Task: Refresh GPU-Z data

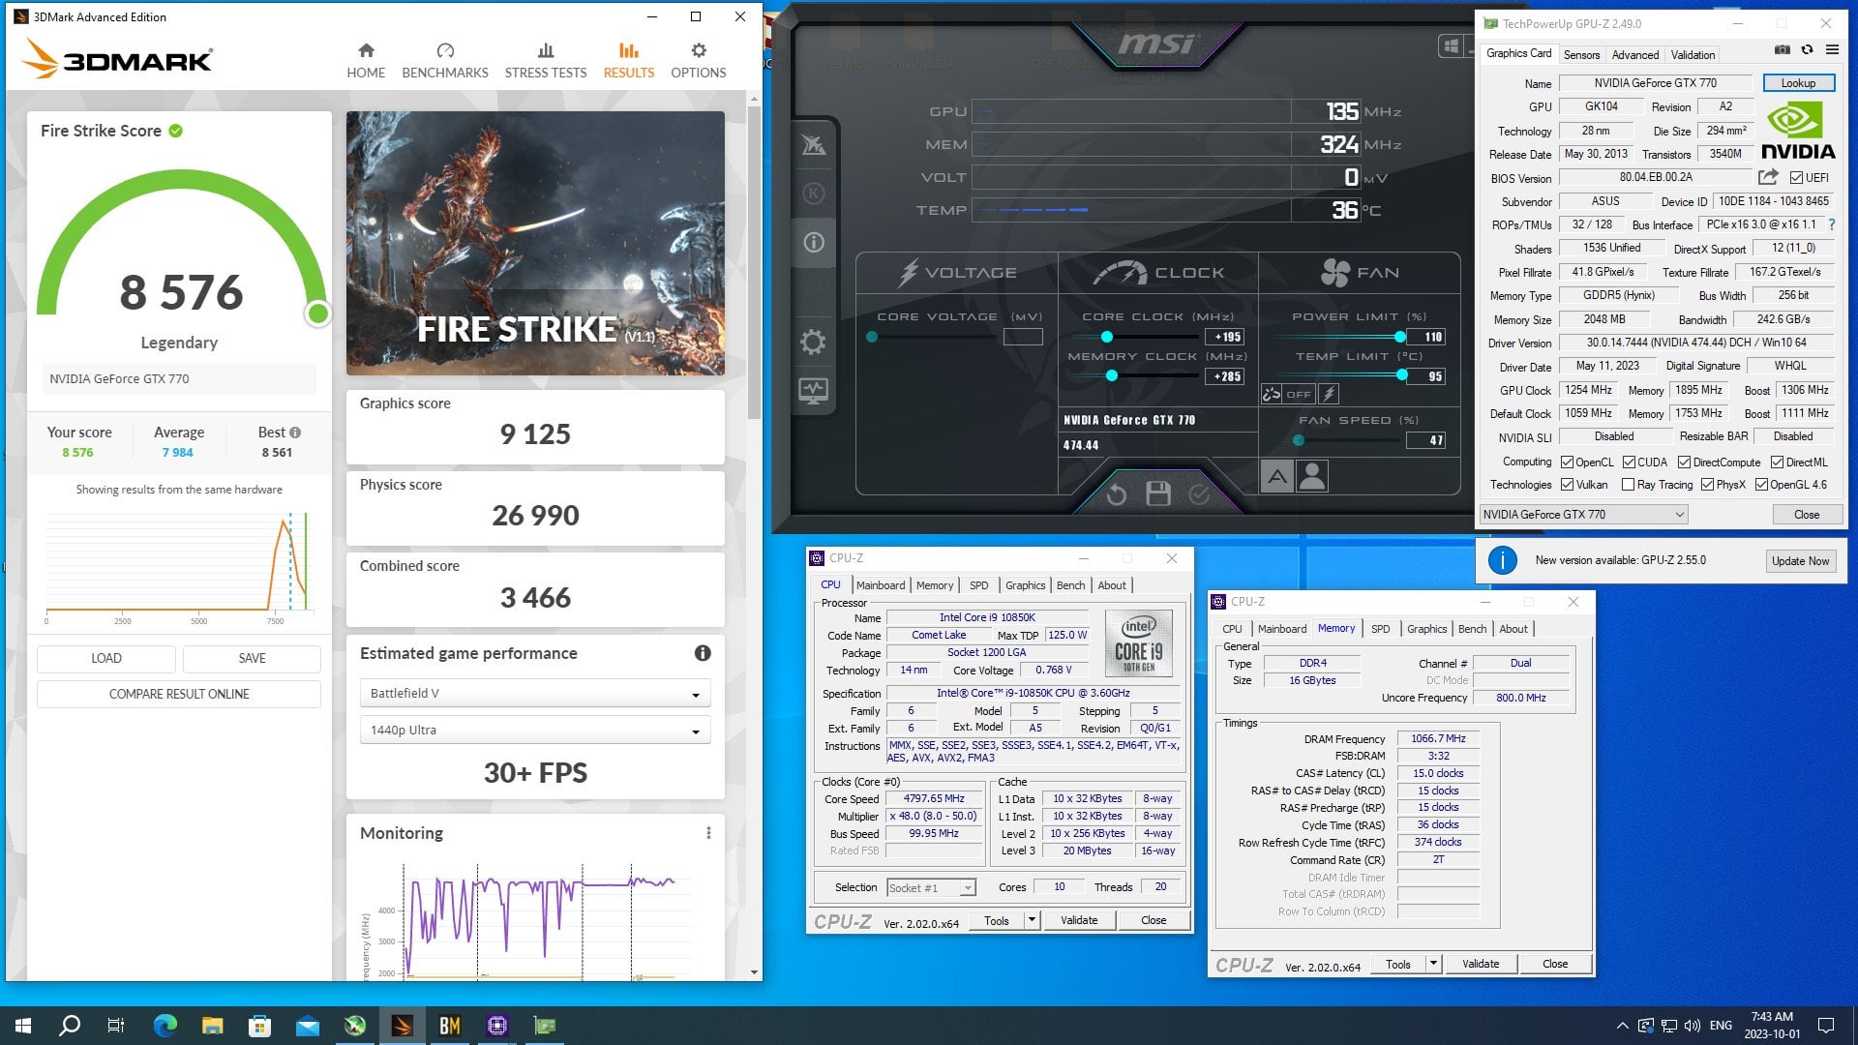Action: coord(1807,49)
